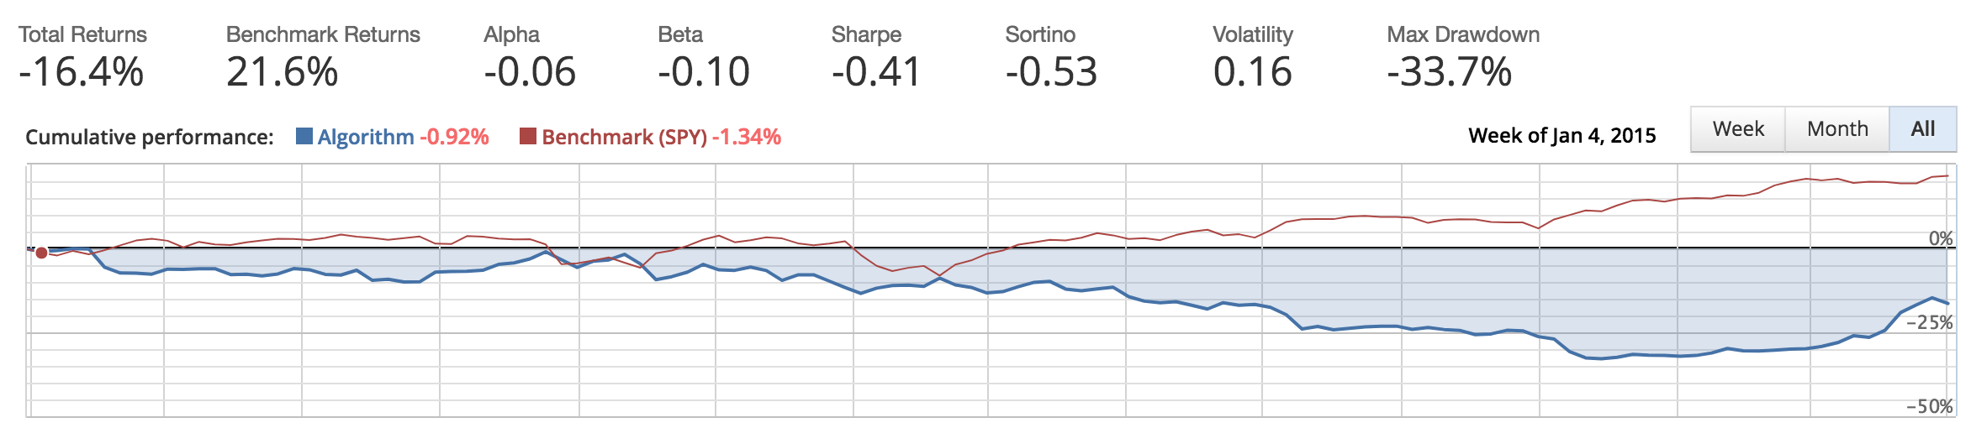Select the Alpha metric value -0.06
The image size is (1971, 428).
pyautogui.click(x=530, y=72)
